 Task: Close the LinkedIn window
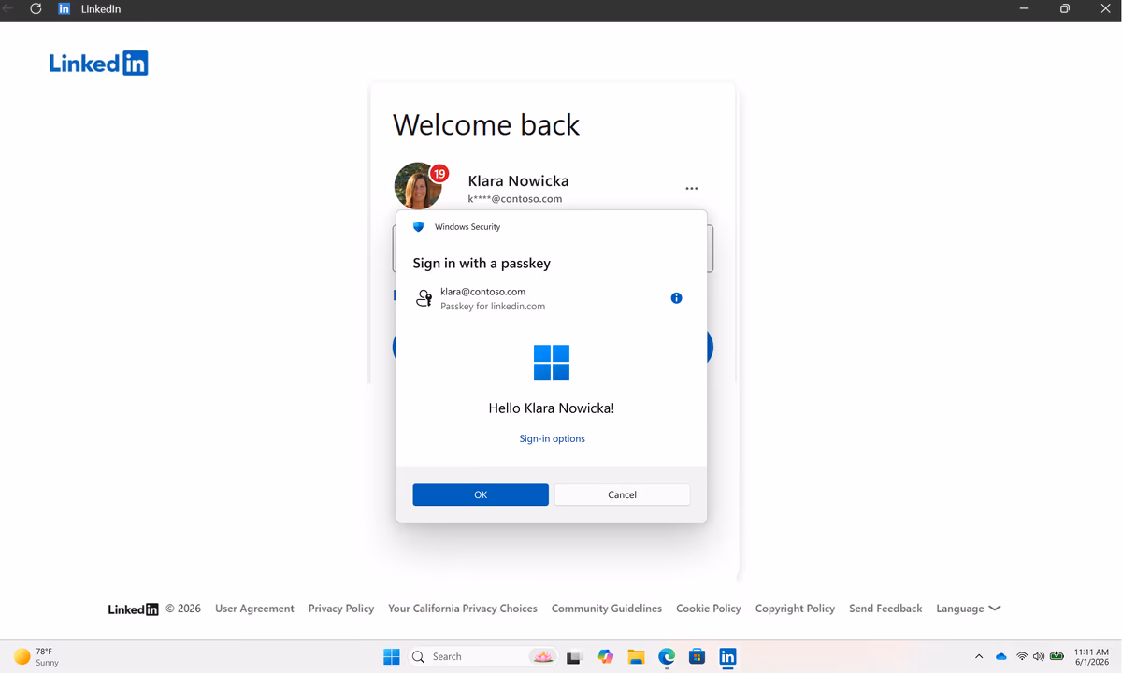[1105, 8]
